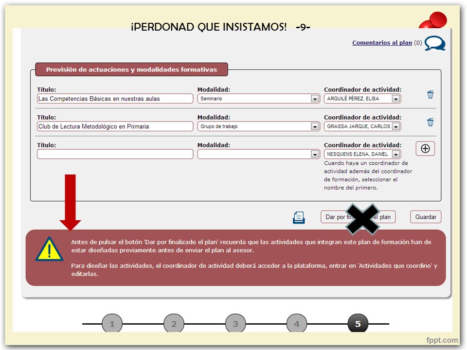Viewport: 467px width, 350px height.
Task: Open the Modalidad dropdown showing 'Grupo de trabajo'
Action: [258, 126]
